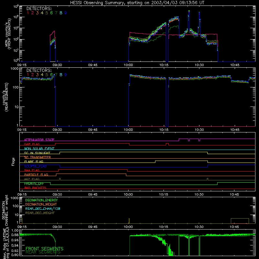259x259 pixels.
Task: Click the MON. counts/s (FRONT SEGMENTS) axis title
Action: click(x=8, y=34)
